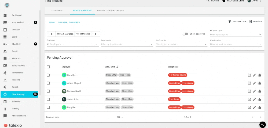Open Salary Reviews sidebar icon
The image size is (268, 128).
[x=5, y=65]
